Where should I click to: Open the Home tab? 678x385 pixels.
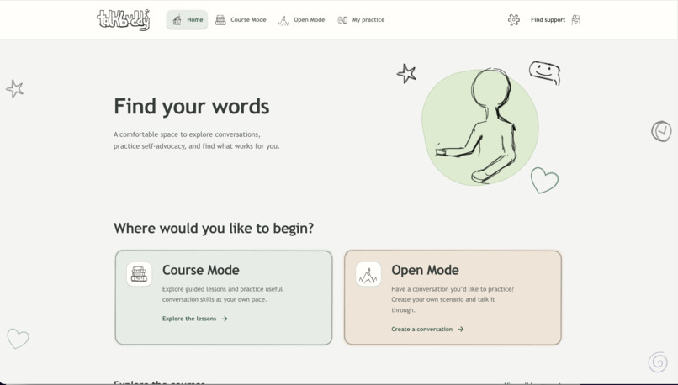tap(187, 20)
